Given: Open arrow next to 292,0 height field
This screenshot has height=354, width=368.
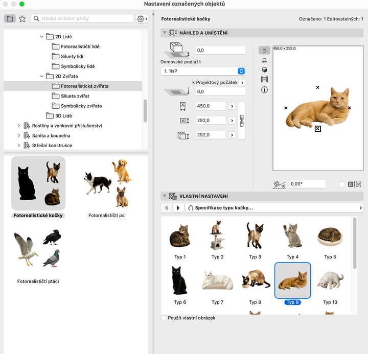Looking at the screenshot, I should click(232, 135).
